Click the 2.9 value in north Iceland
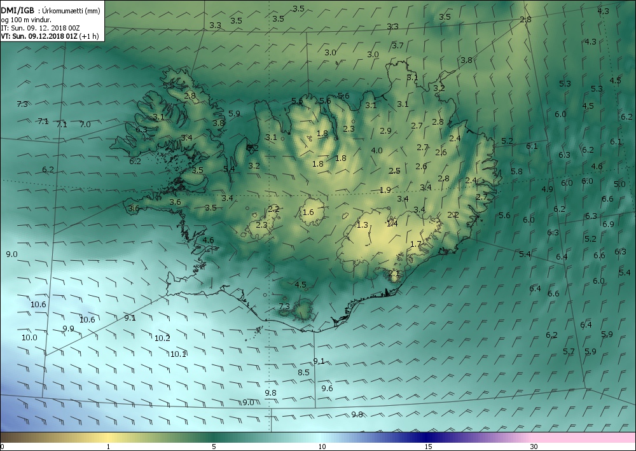The width and height of the screenshot is (636, 451). [x=385, y=130]
